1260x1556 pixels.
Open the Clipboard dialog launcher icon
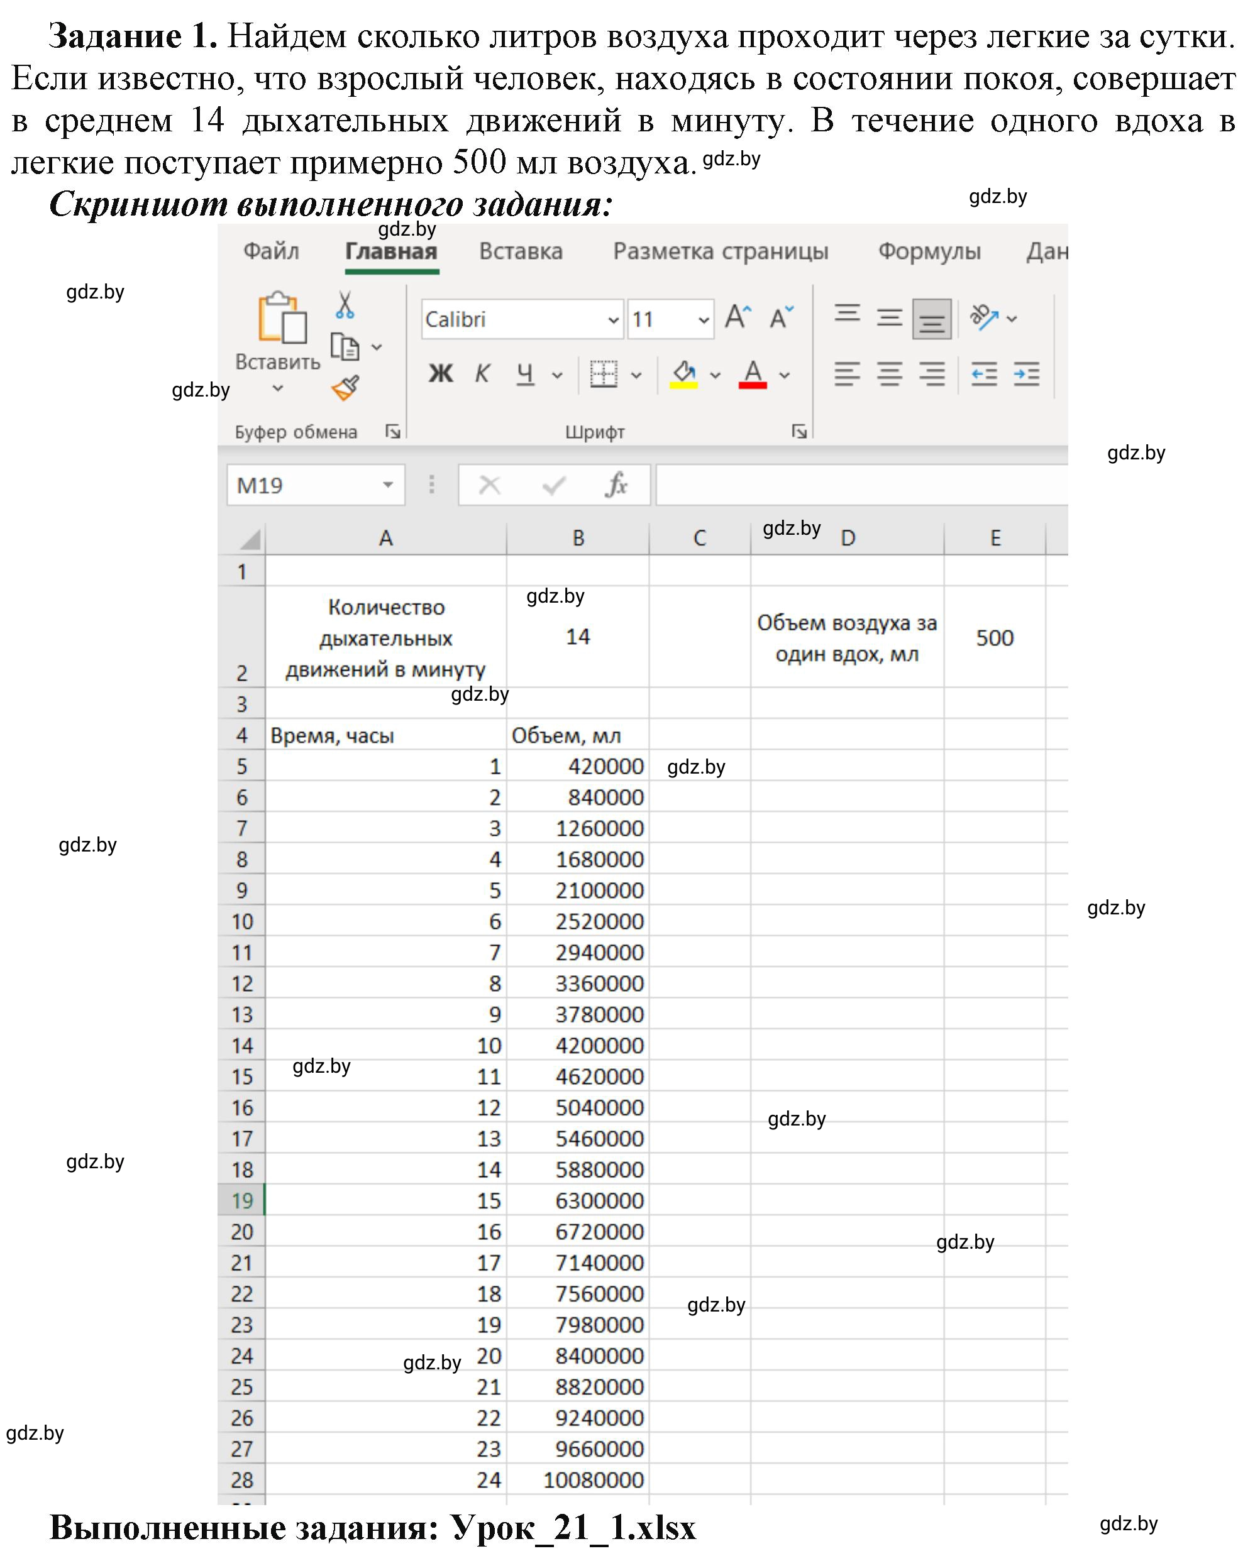tap(393, 432)
